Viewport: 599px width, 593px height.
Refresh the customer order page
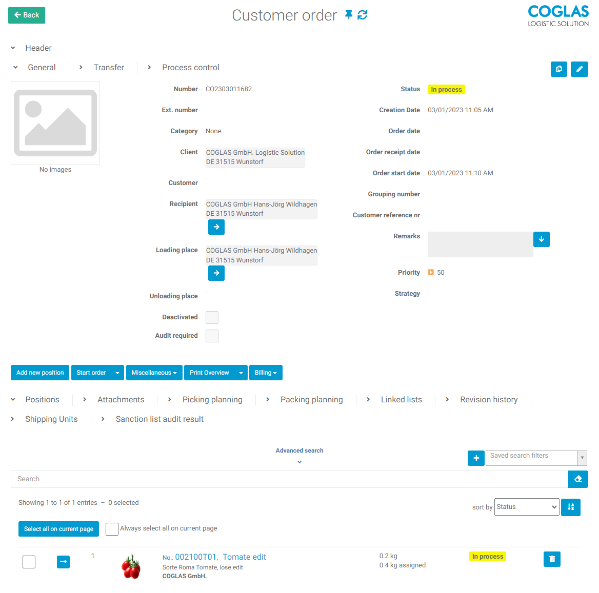[363, 15]
